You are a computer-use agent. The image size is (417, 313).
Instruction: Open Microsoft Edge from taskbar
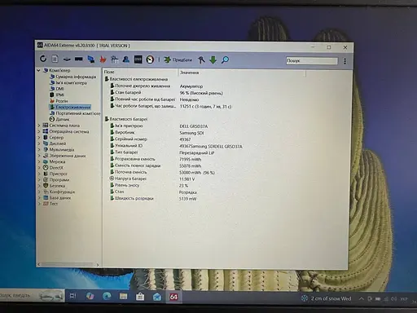tap(107, 296)
